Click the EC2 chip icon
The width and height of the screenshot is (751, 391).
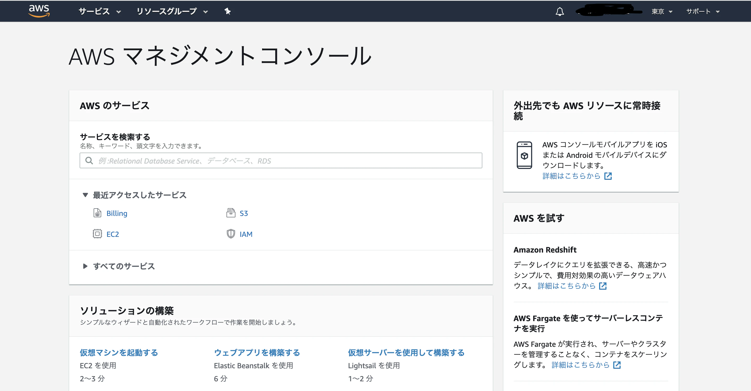(97, 234)
